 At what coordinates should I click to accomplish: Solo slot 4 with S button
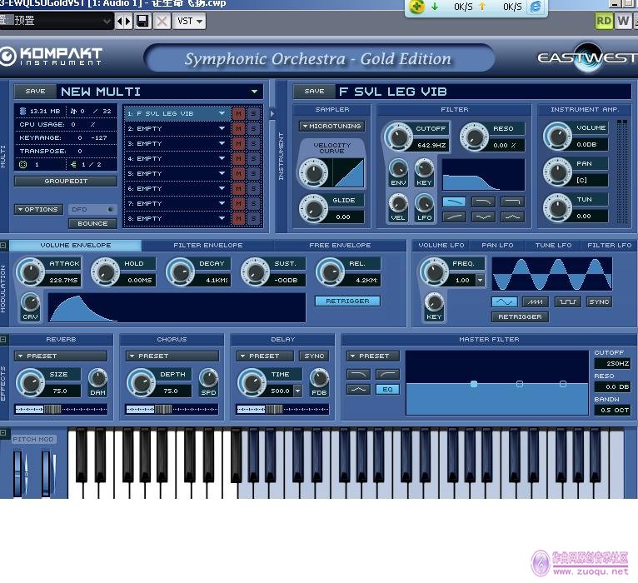click(253, 159)
